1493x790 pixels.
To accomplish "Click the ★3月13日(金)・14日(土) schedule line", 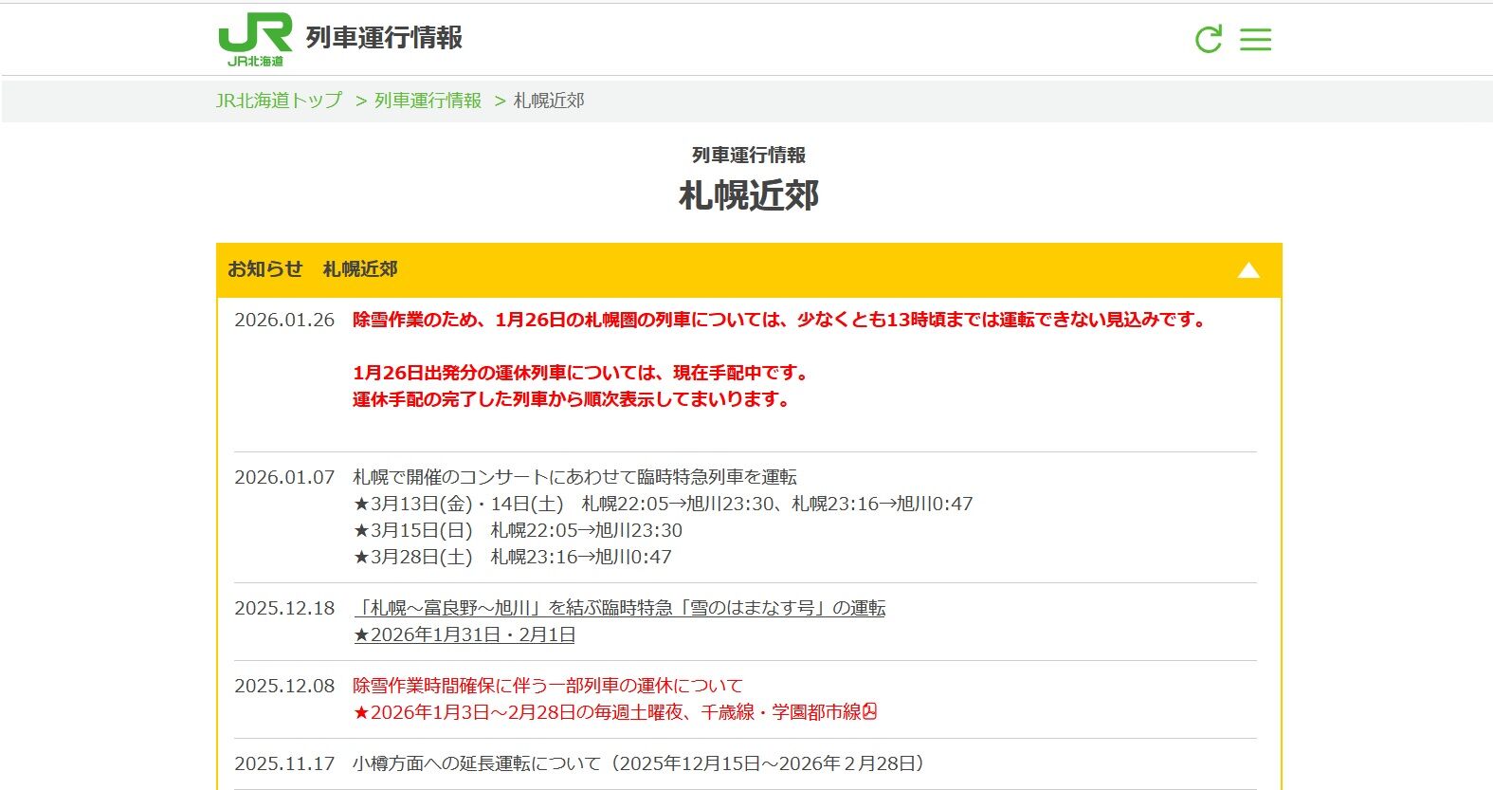I will [x=664, y=504].
